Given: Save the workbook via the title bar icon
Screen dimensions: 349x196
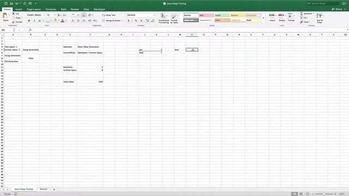Looking at the screenshot, I should tap(11, 4).
